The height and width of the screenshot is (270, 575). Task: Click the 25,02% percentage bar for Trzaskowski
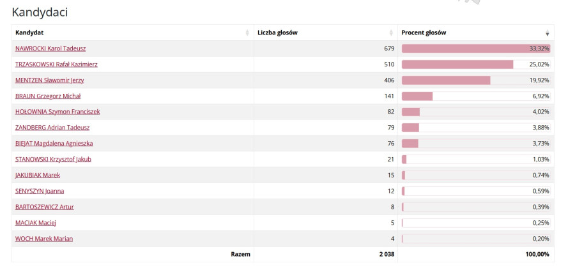(x=457, y=64)
